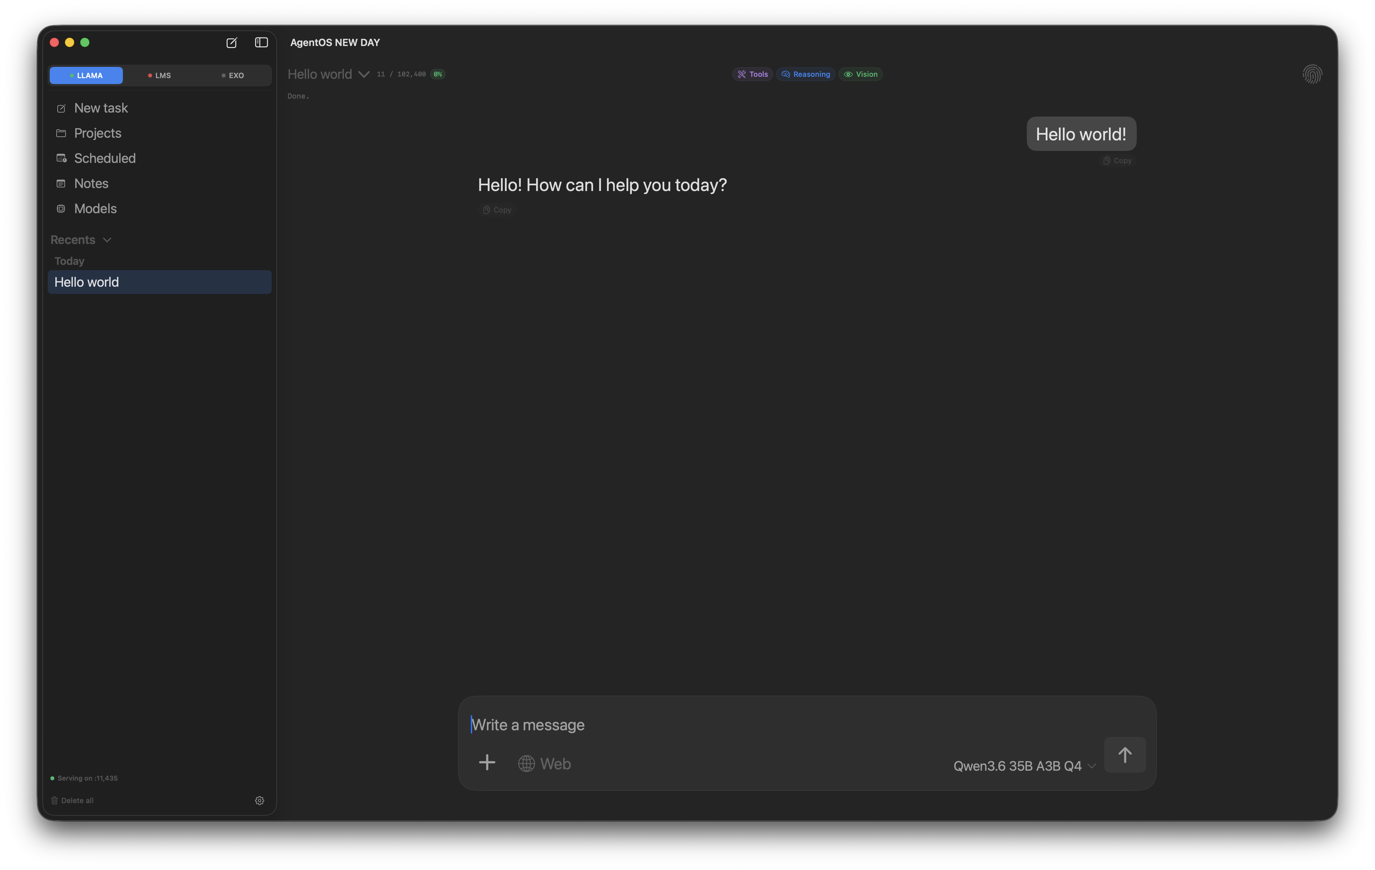Image resolution: width=1375 pixels, height=870 pixels.
Task: Send message with the up arrow button
Action: 1125,755
